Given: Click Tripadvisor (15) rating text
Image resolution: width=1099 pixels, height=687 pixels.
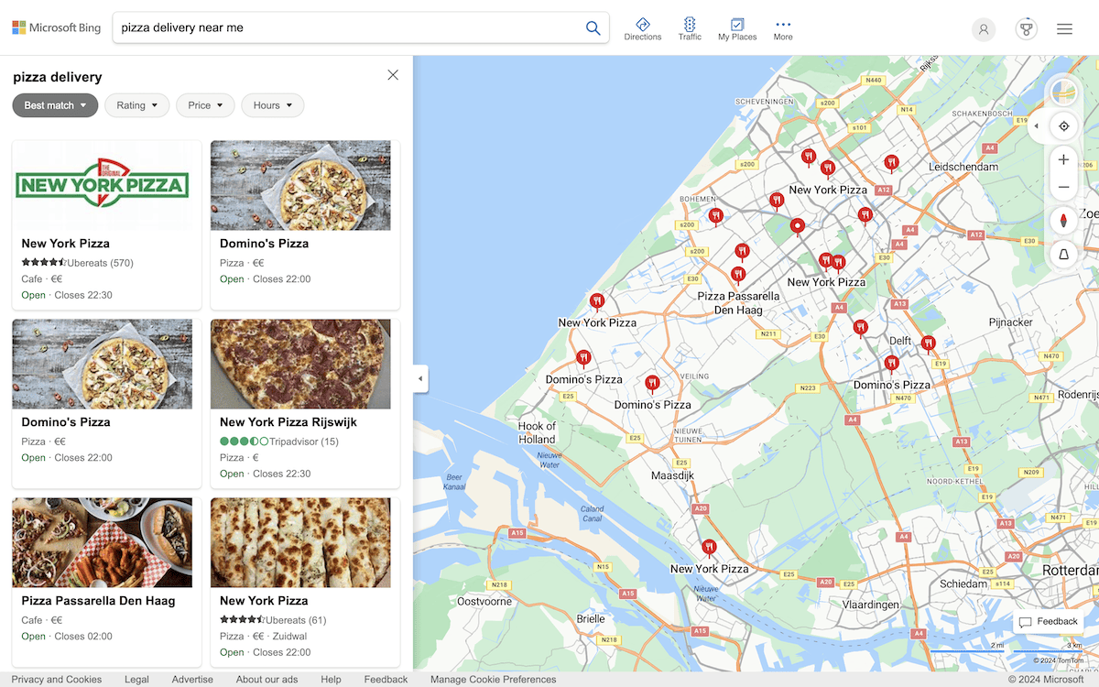Looking at the screenshot, I should 303,442.
